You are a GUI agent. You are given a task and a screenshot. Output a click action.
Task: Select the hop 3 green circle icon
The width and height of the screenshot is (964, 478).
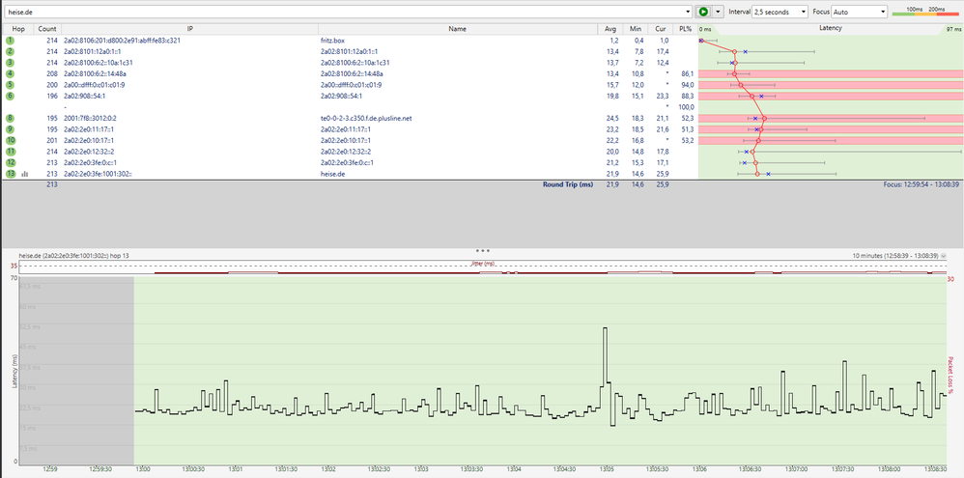(11, 62)
